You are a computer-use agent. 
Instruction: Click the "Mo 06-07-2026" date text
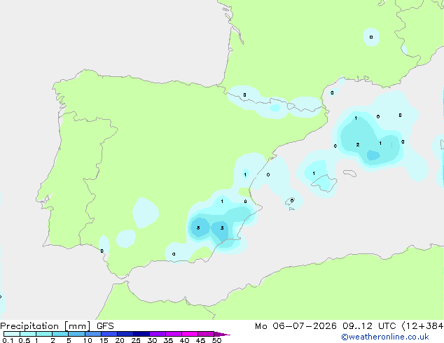(x=296, y=326)
